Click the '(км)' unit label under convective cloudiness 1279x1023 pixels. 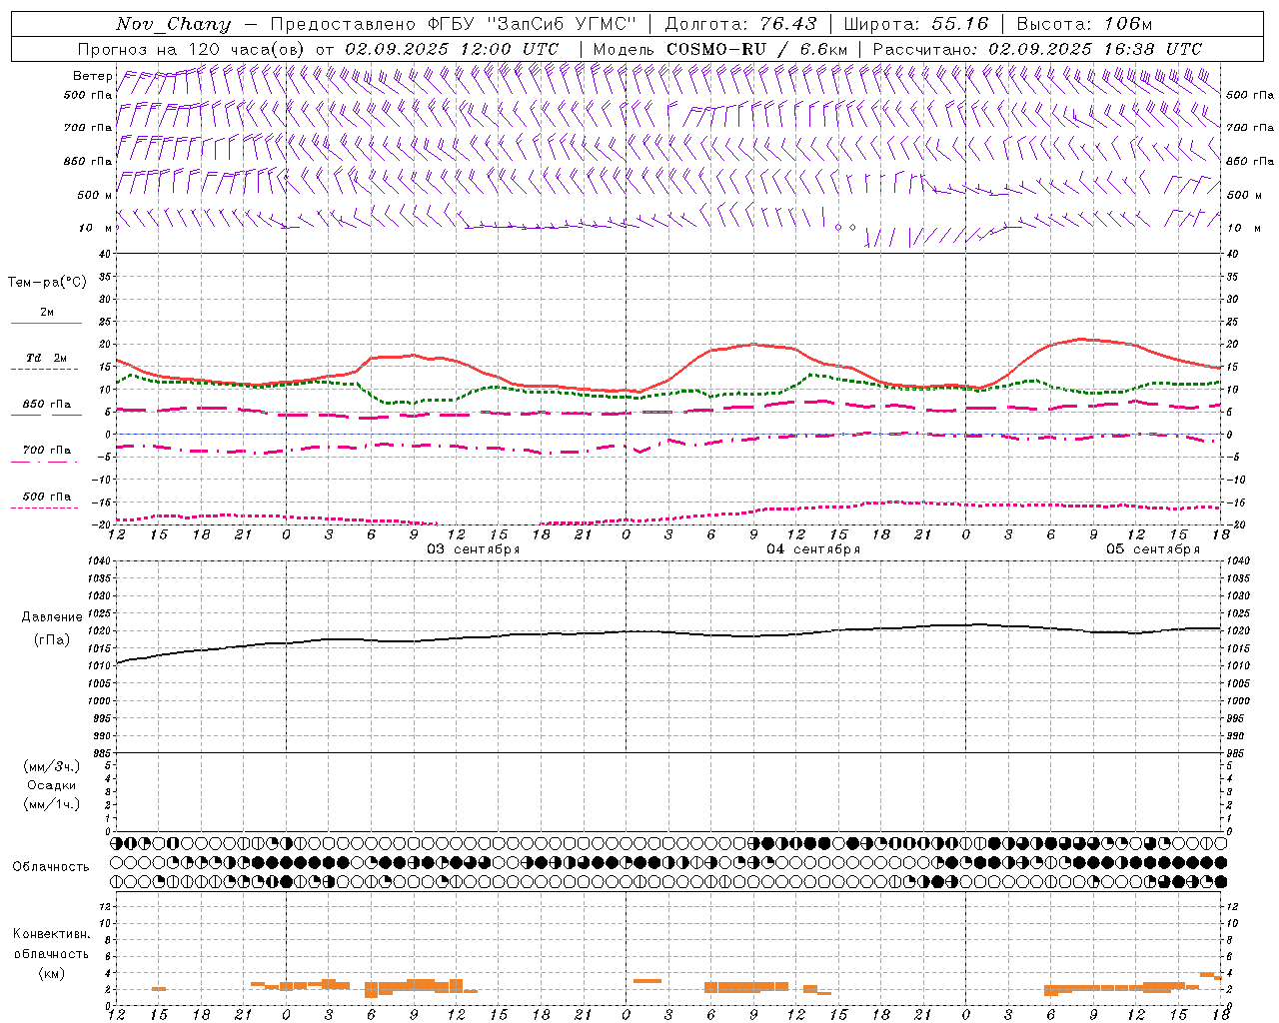point(52,973)
